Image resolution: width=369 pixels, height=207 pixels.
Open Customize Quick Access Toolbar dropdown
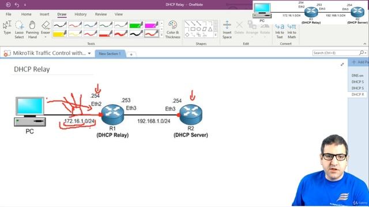(25, 5)
